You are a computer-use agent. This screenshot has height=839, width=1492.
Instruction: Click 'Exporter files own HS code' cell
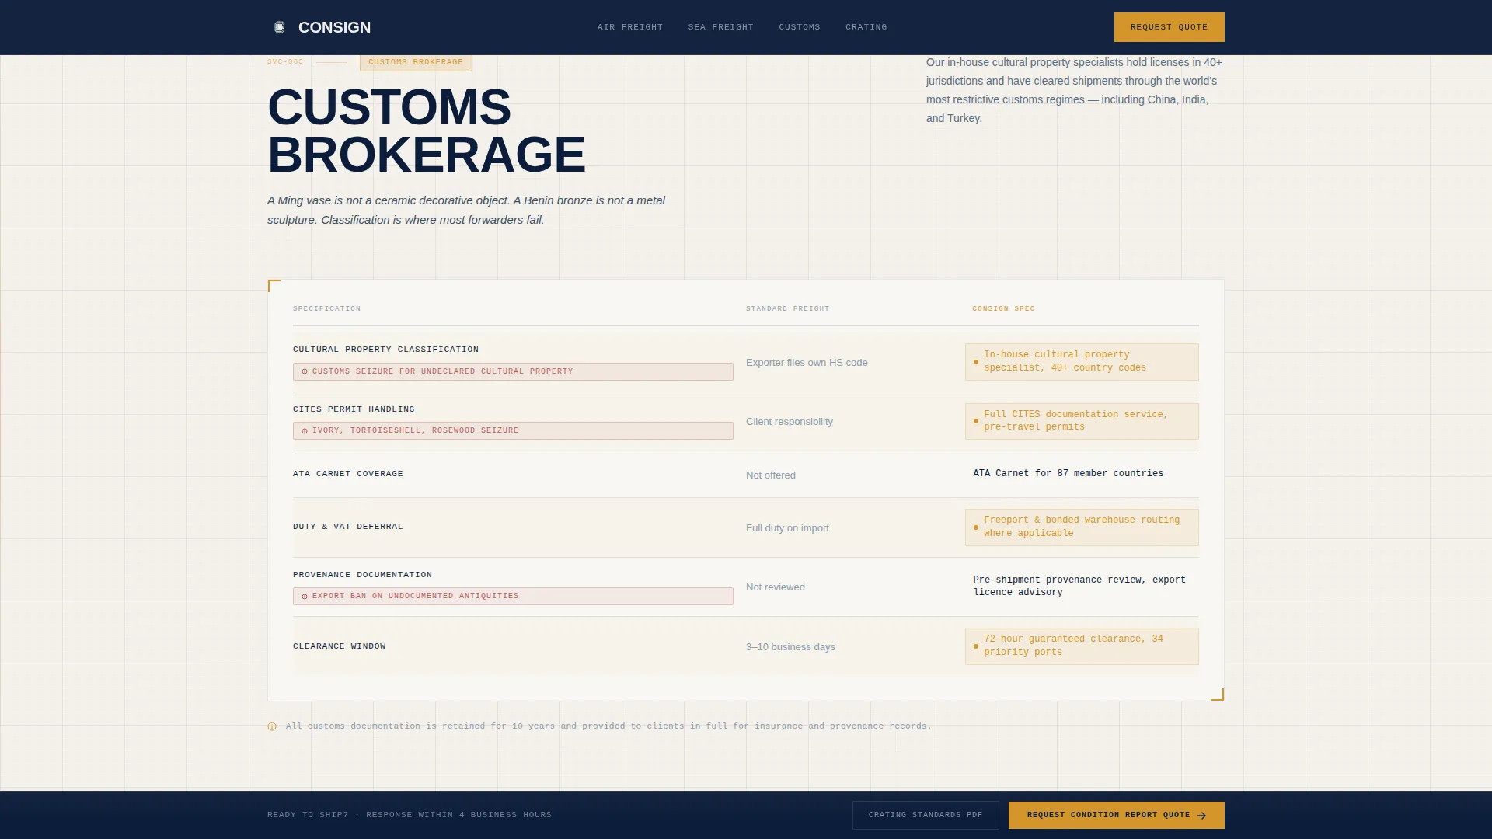coord(807,363)
